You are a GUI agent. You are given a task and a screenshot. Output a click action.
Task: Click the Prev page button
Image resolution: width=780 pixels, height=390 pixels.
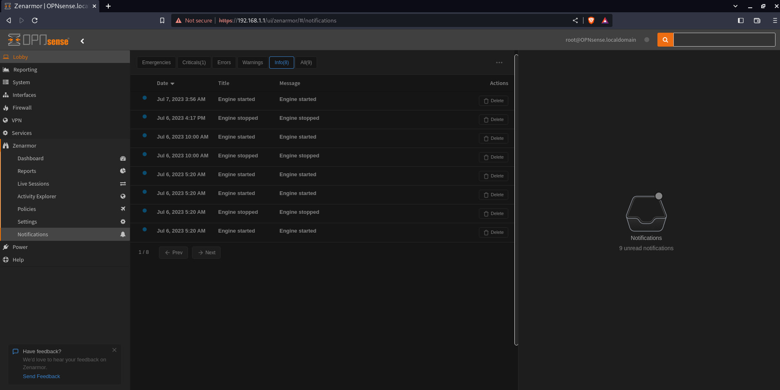point(174,253)
